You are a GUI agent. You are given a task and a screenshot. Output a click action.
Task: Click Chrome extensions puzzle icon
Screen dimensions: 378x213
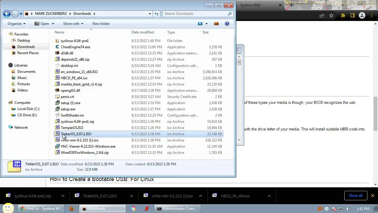point(343,15)
